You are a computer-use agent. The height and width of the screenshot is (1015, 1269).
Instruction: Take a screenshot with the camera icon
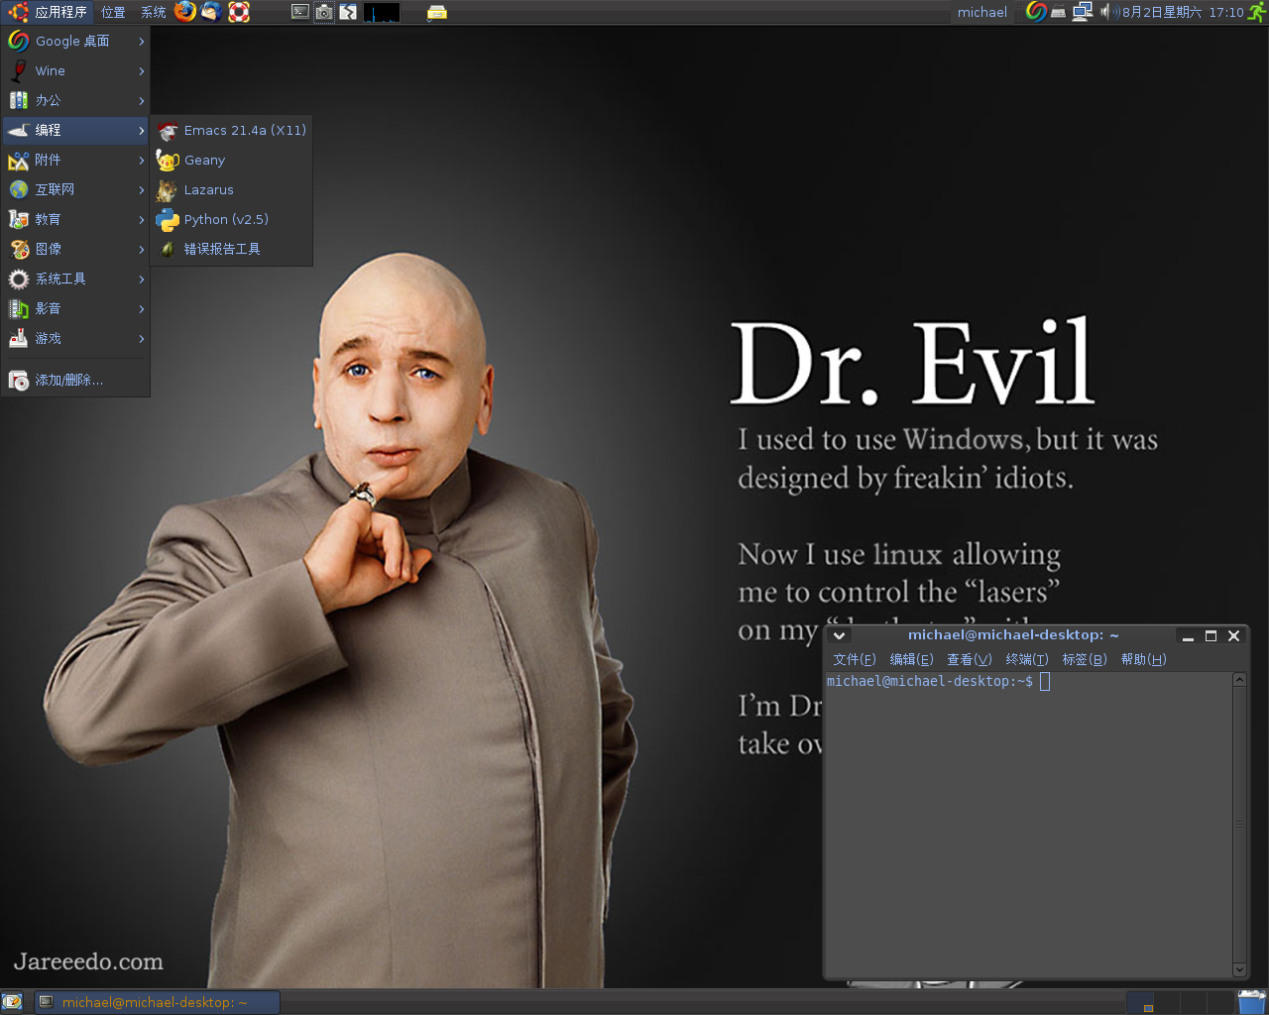point(324,12)
